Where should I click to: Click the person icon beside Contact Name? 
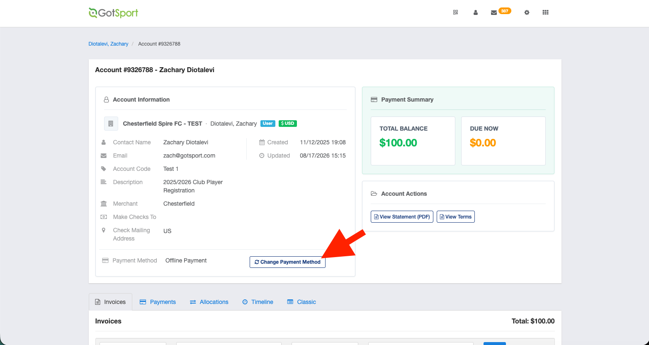104,142
